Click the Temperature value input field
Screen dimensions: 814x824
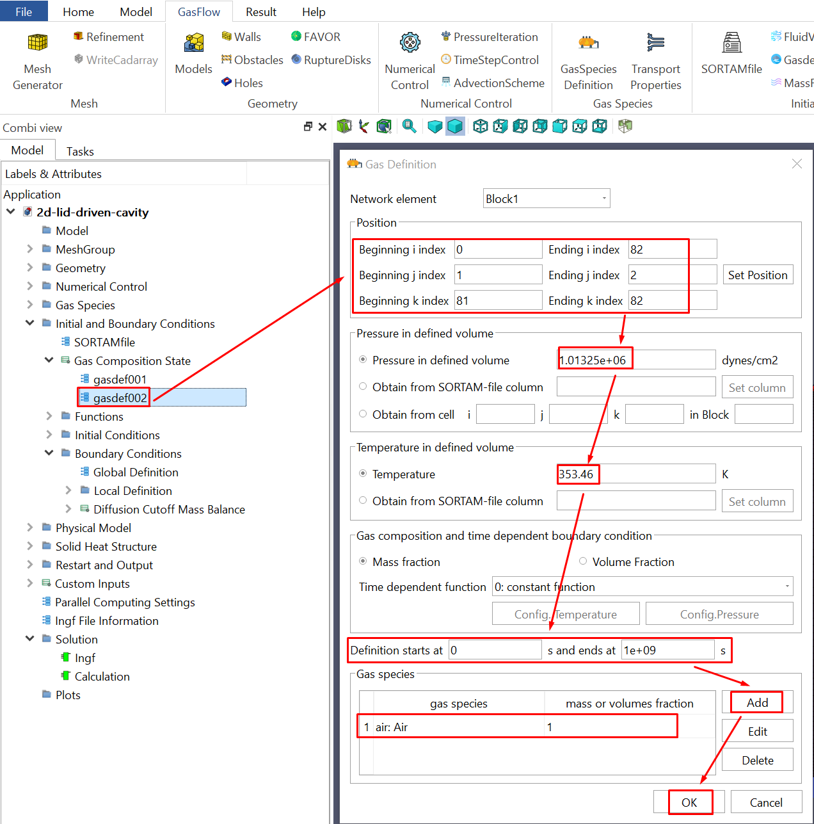635,474
